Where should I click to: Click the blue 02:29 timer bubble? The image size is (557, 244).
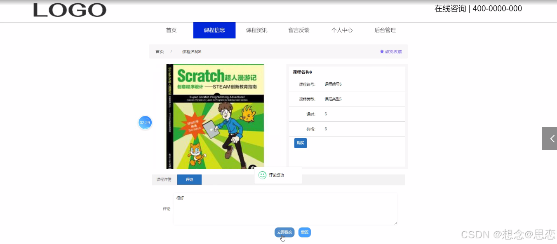point(145,123)
